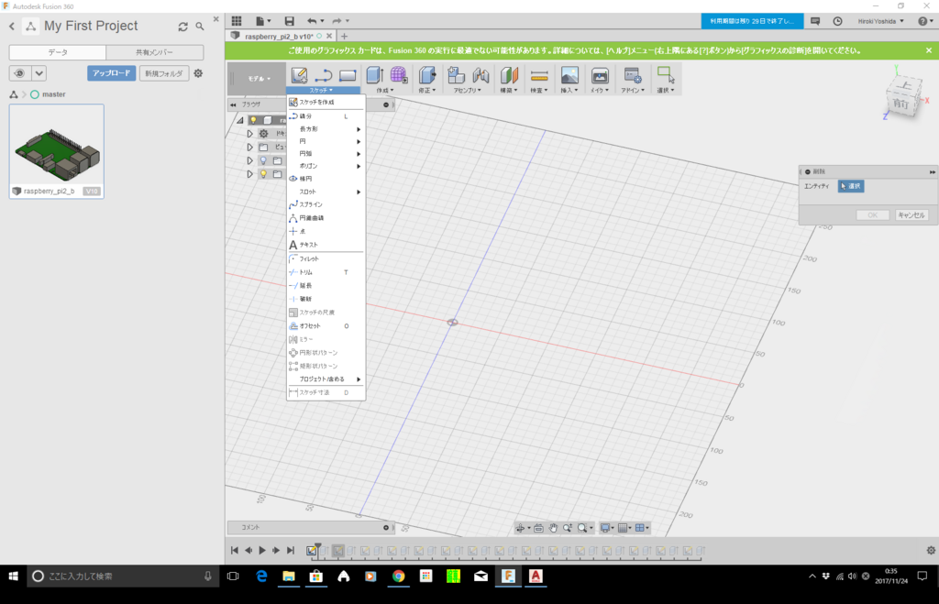Choose フィレット (Fillet) in Sketch menu
Viewport: 939px width, 604px height.
pyautogui.click(x=326, y=259)
